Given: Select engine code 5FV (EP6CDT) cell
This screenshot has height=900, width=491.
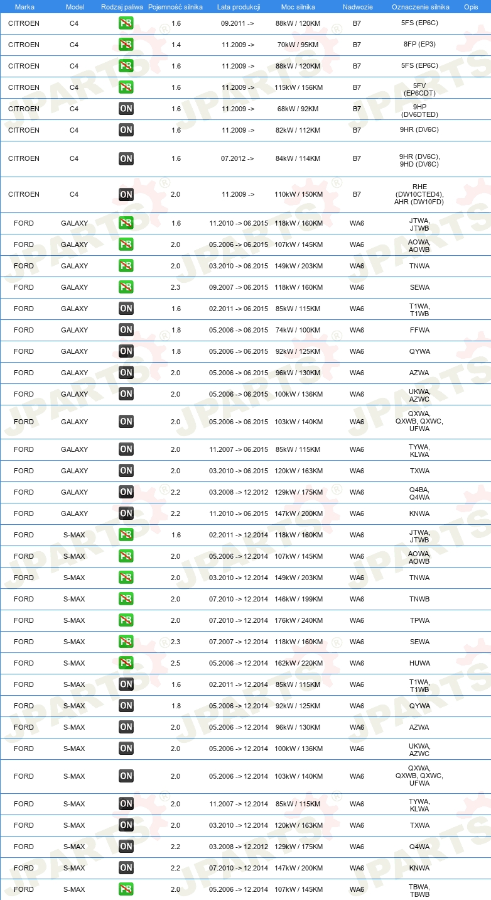Looking at the screenshot, I should (x=419, y=89).
